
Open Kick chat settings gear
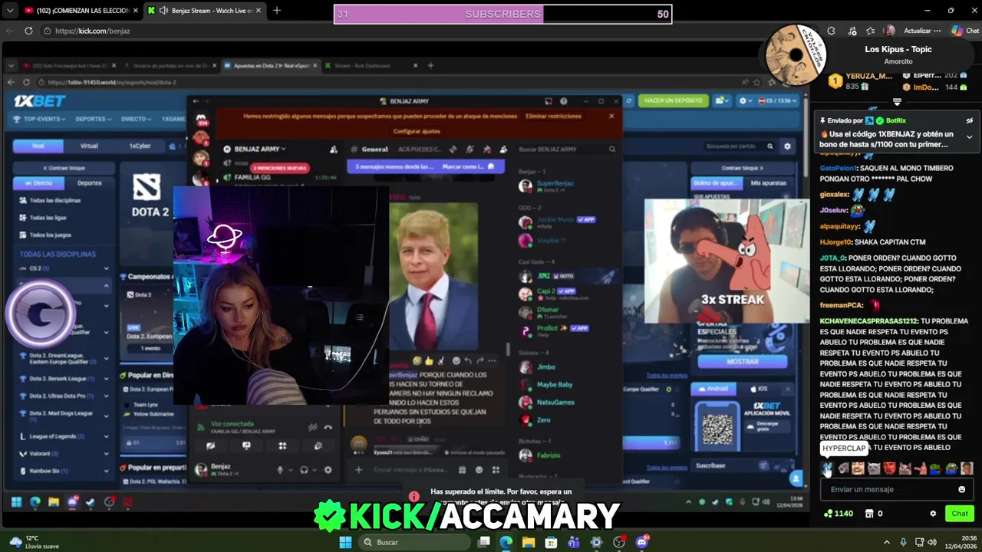[933, 514]
